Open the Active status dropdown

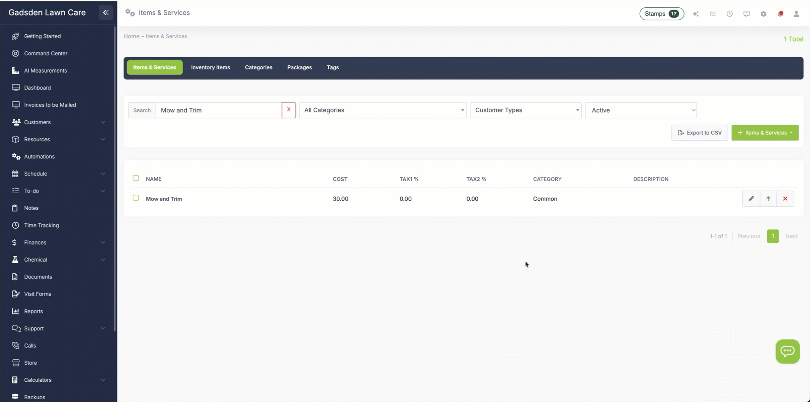641,110
